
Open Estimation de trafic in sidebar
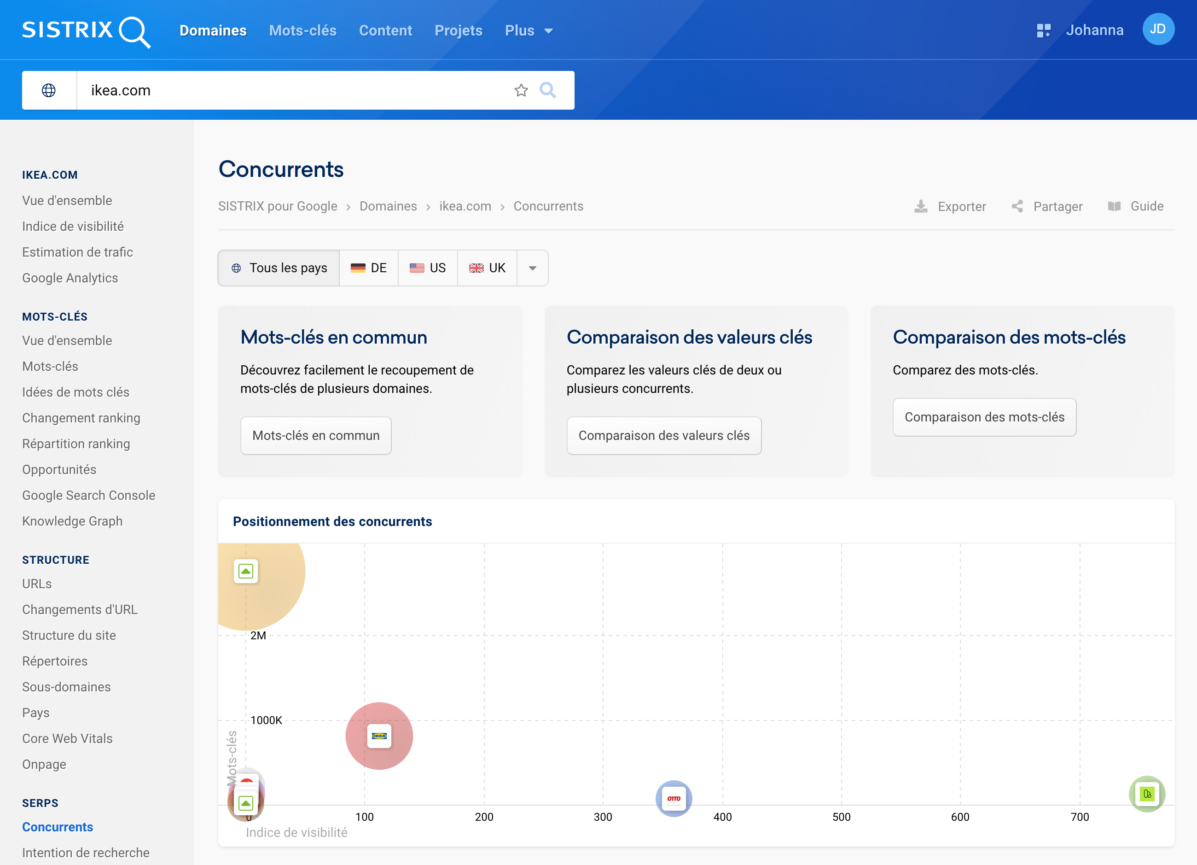pyautogui.click(x=78, y=252)
